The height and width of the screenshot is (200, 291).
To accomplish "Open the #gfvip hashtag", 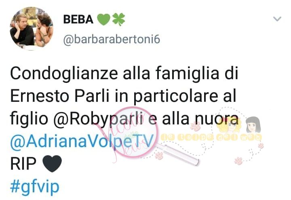I will pos(34,187).
